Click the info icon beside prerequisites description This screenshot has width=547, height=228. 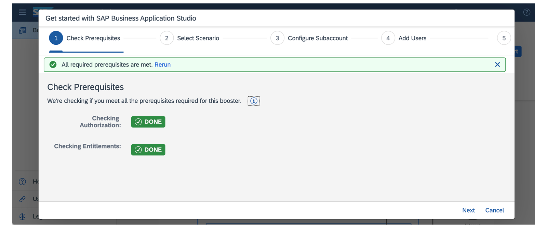click(x=254, y=101)
